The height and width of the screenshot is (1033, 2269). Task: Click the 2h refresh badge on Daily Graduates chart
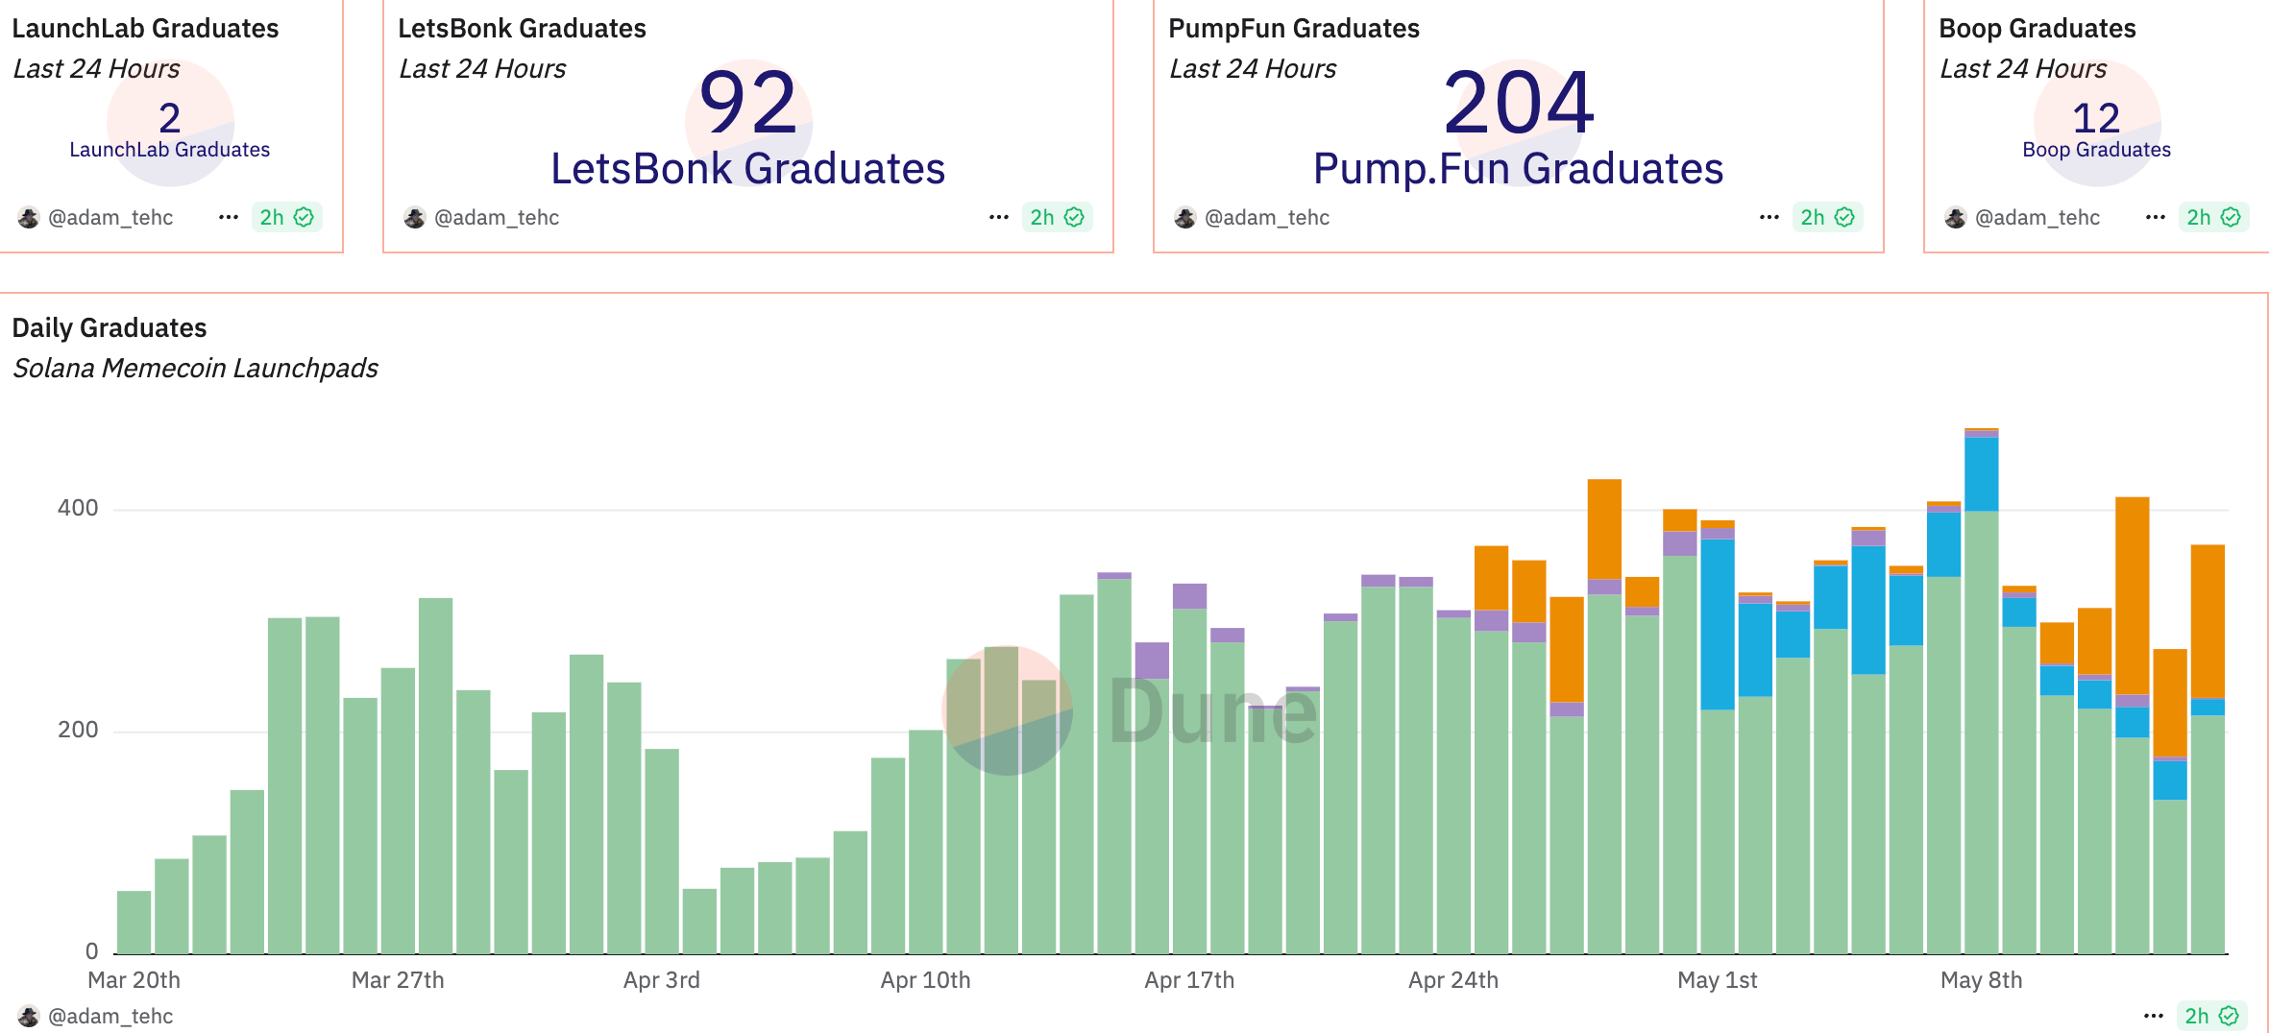click(2211, 1016)
